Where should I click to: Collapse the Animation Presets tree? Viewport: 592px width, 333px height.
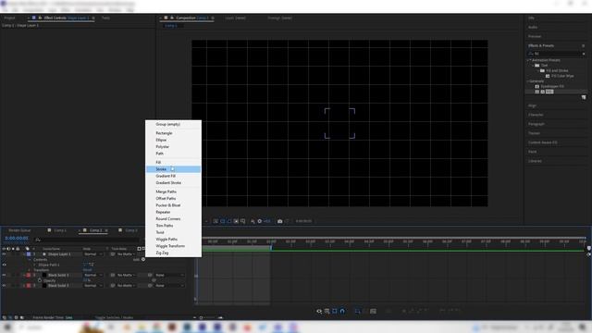click(x=528, y=60)
